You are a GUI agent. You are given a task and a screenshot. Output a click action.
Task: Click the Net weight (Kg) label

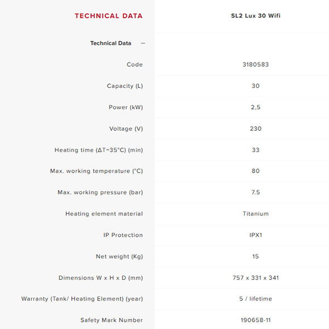point(119,257)
